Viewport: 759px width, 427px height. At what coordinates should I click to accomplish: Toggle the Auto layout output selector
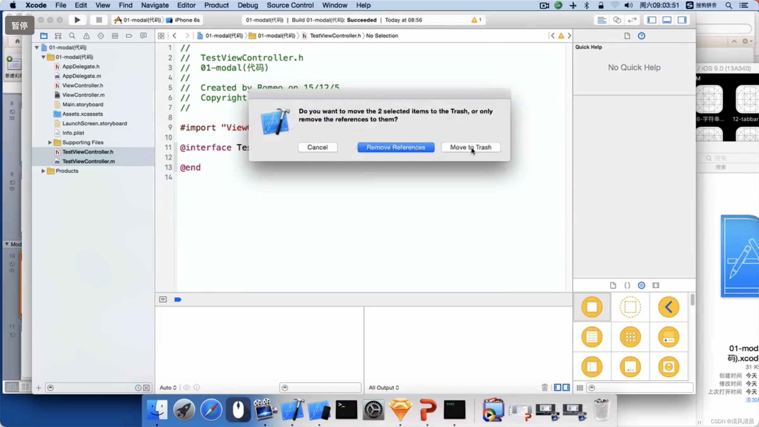(x=168, y=388)
